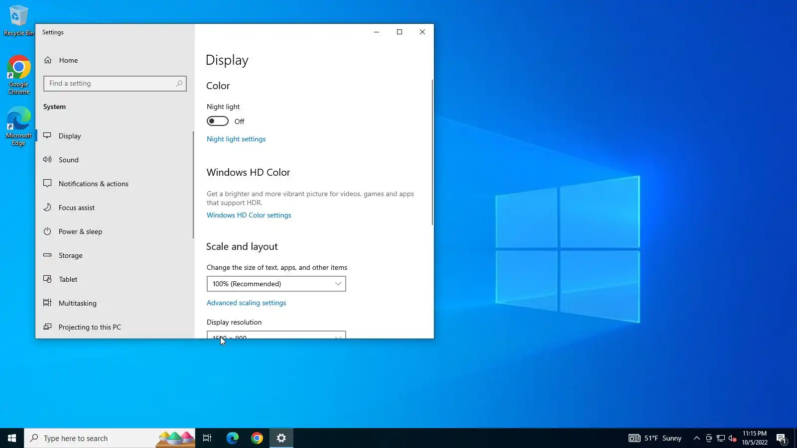Open the weather widget showing 51°F Sunny

click(x=655, y=438)
